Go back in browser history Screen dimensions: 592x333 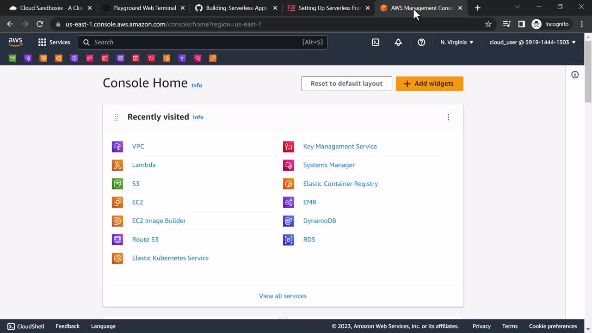click(10, 24)
